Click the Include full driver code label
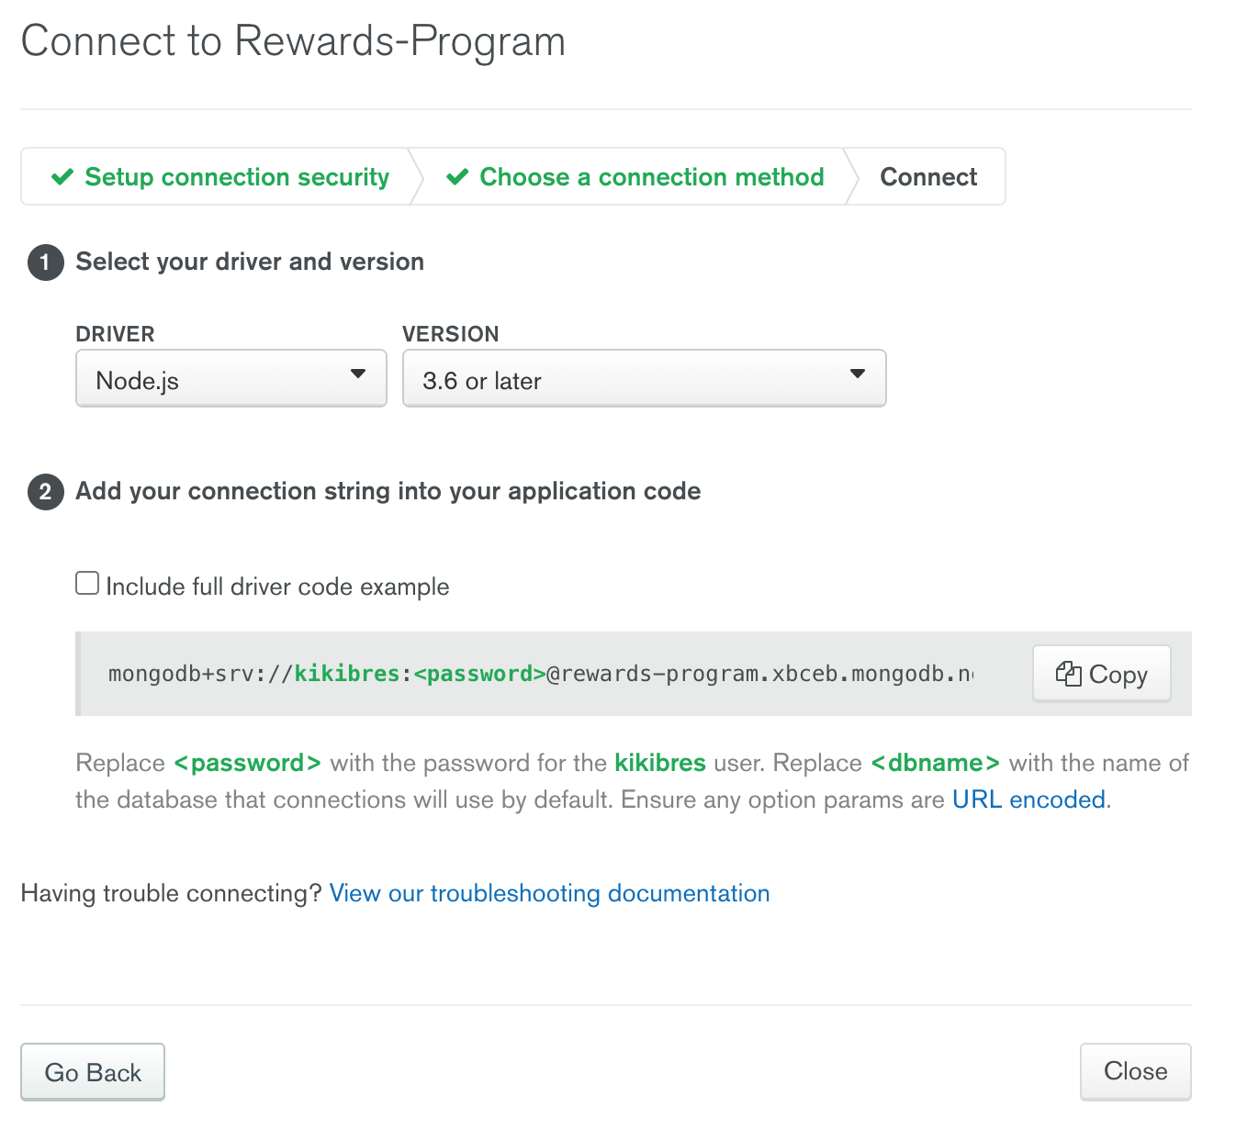This screenshot has width=1236, height=1129. coord(277,587)
